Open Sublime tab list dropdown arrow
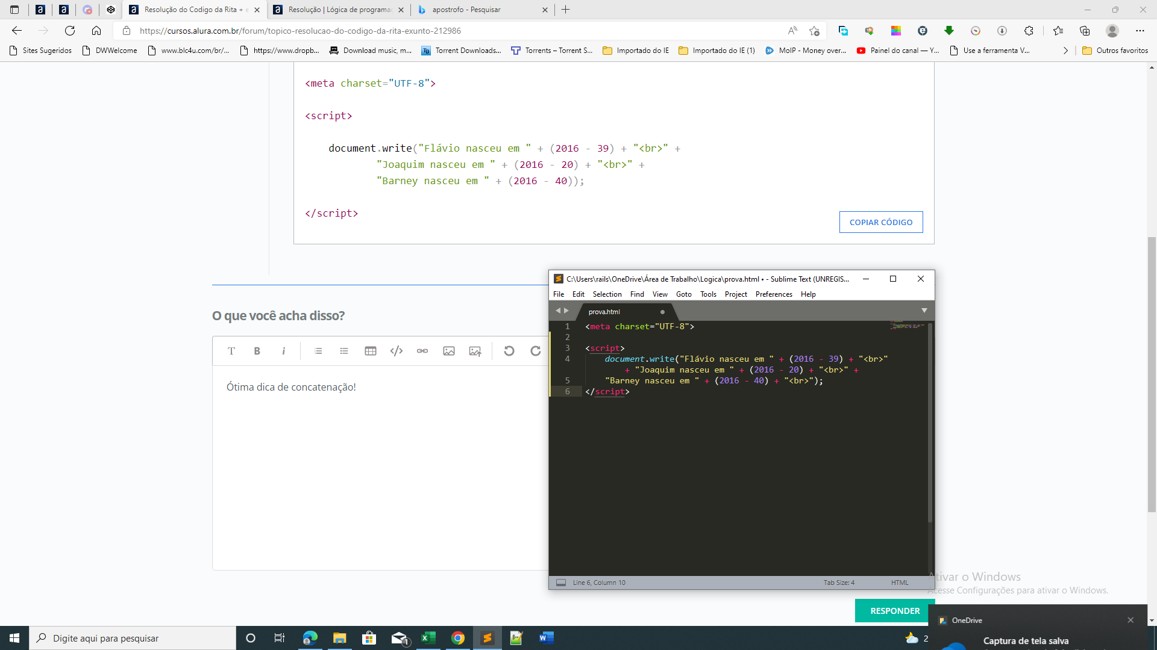Image resolution: width=1157 pixels, height=650 pixels. click(x=924, y=311)
